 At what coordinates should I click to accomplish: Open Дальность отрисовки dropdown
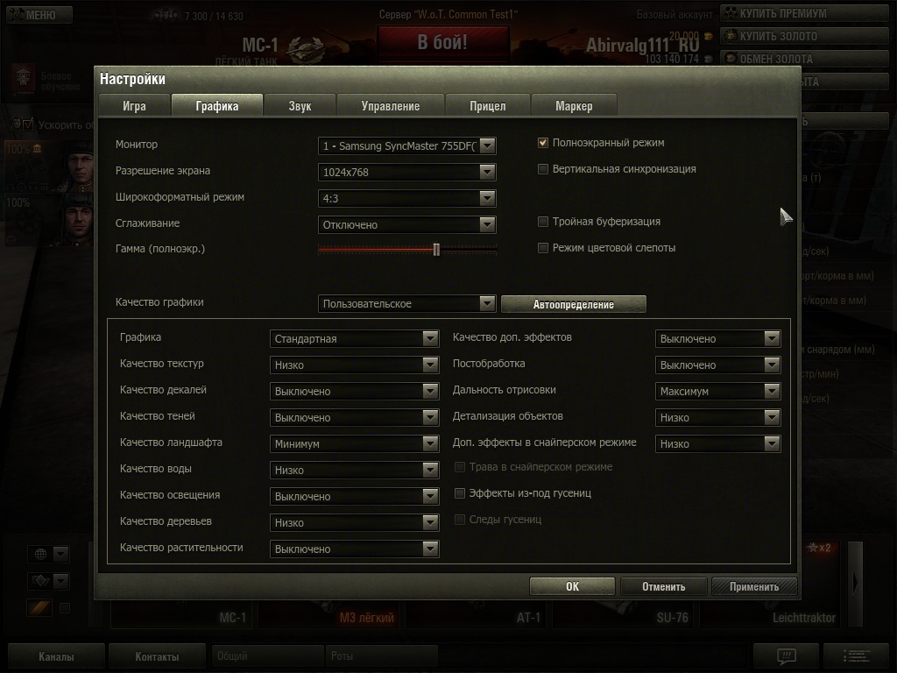pos(718,392)
